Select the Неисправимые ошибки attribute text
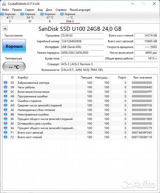Screen dimensions: 160x193 (x=33, y=114)
